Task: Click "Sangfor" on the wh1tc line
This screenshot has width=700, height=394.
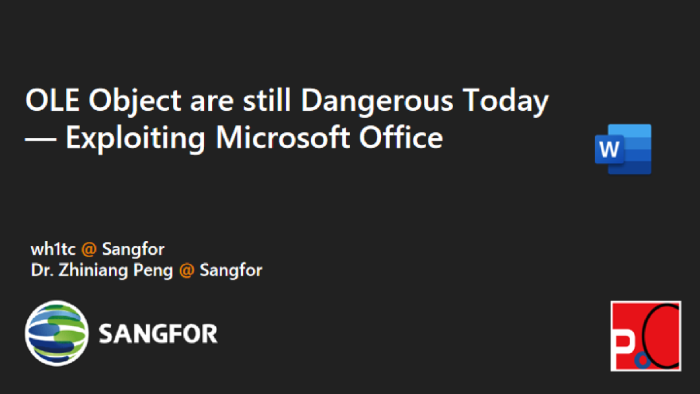Action: [x=133, y=249]
